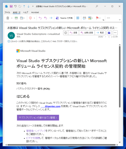
Task: Click the search magnifier in the title bar
Action: click(97, 6)
